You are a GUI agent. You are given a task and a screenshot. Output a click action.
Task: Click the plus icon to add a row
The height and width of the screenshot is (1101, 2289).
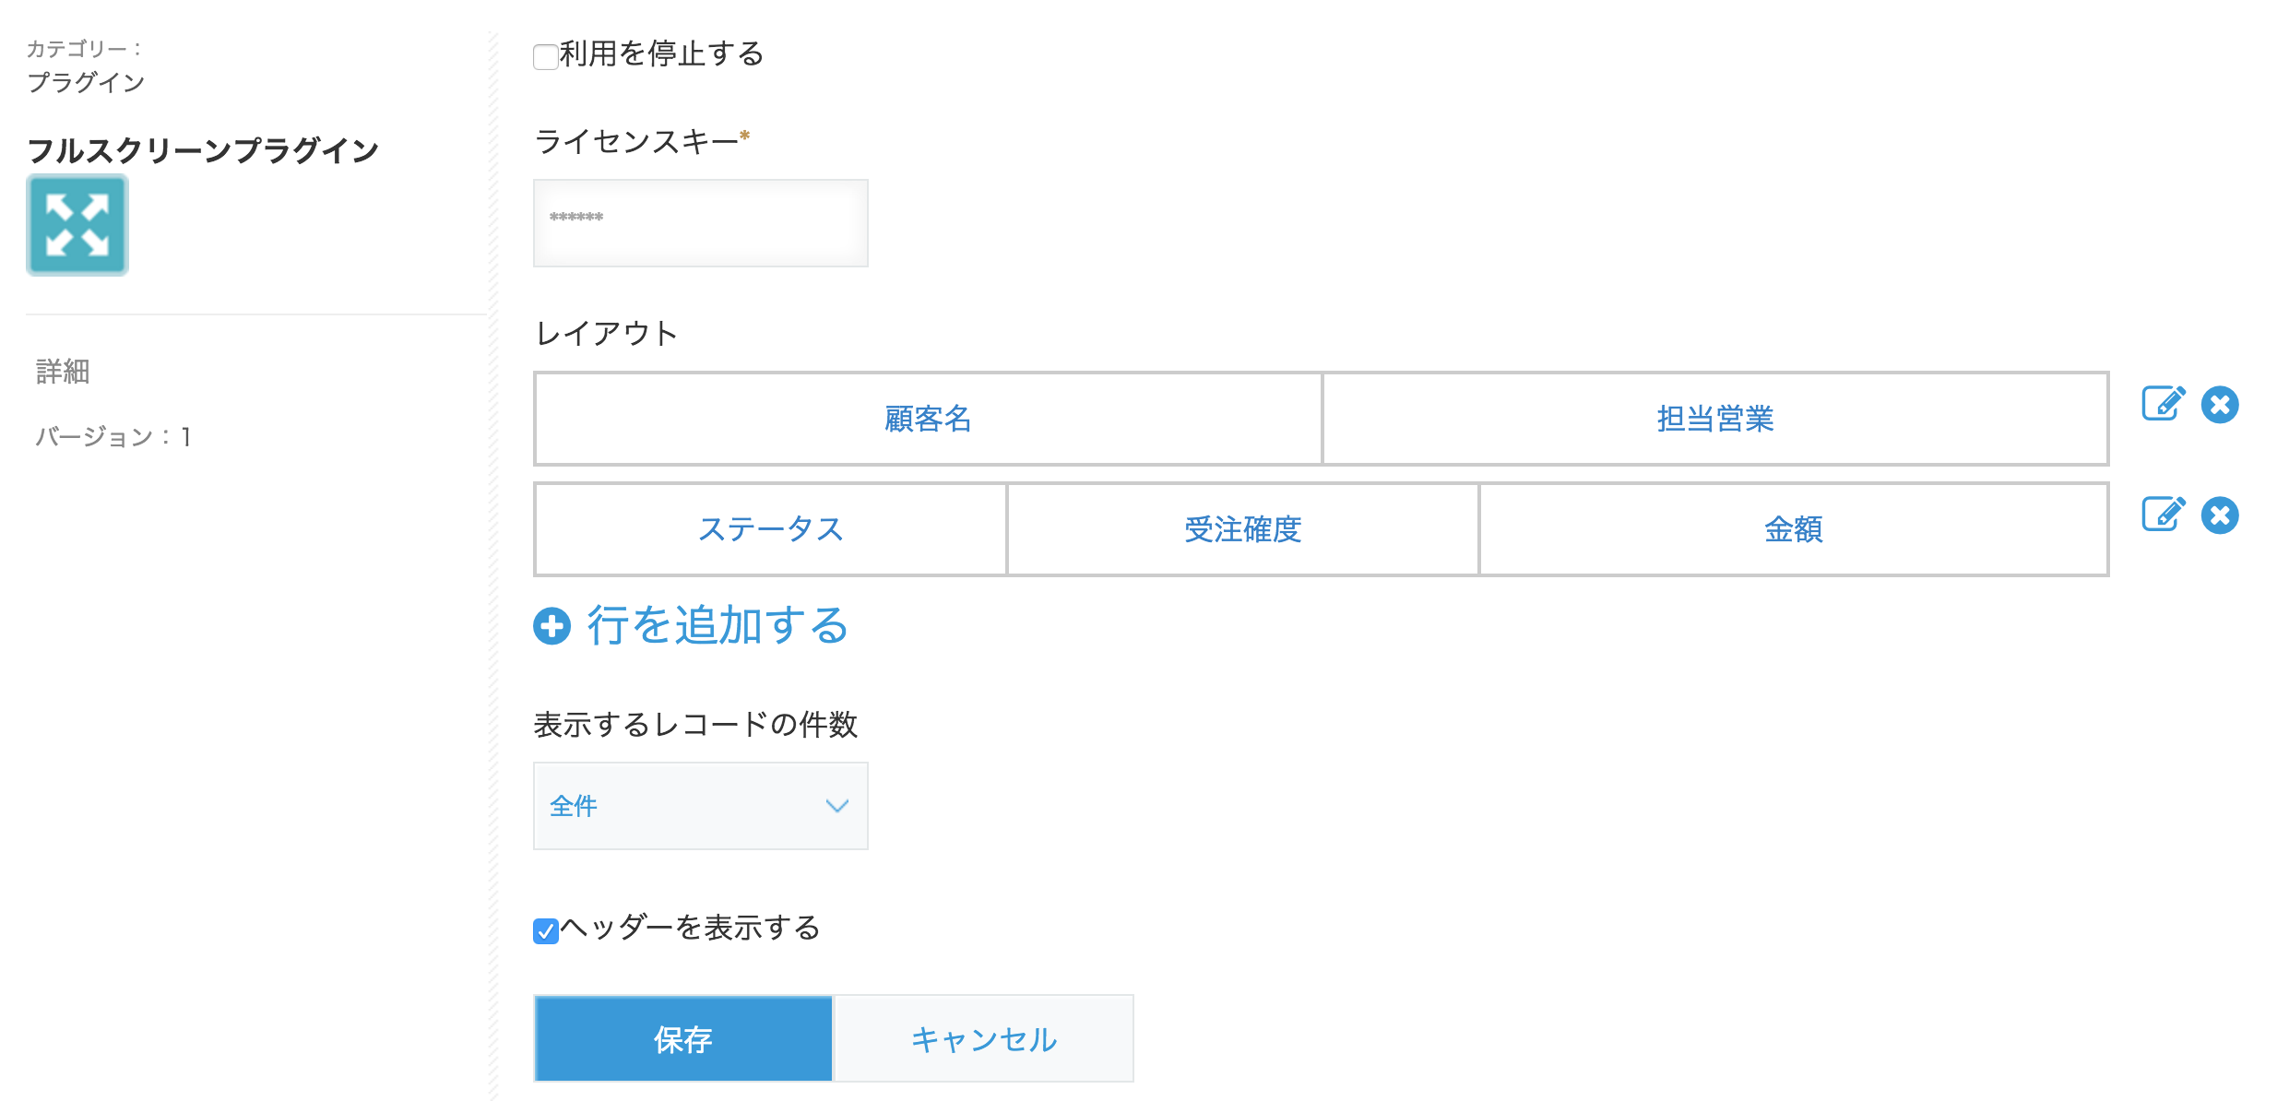(551, 626)
